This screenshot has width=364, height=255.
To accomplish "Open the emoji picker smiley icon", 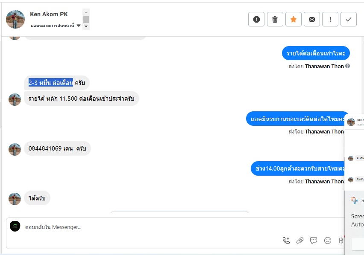I will click(x=328, y=241).
